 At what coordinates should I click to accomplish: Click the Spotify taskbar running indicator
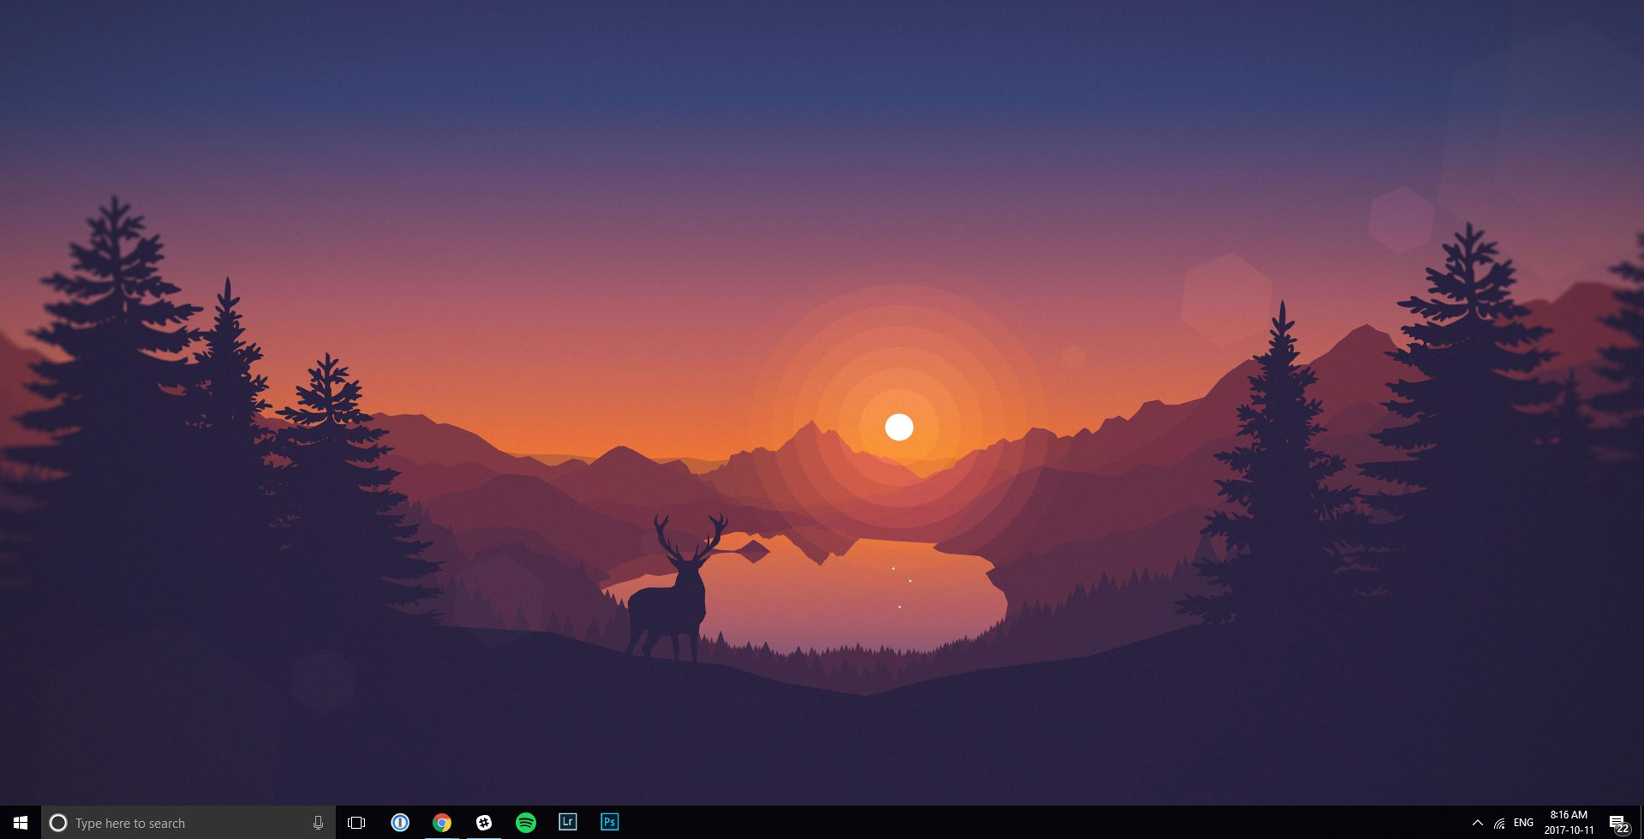click(527, 837)
